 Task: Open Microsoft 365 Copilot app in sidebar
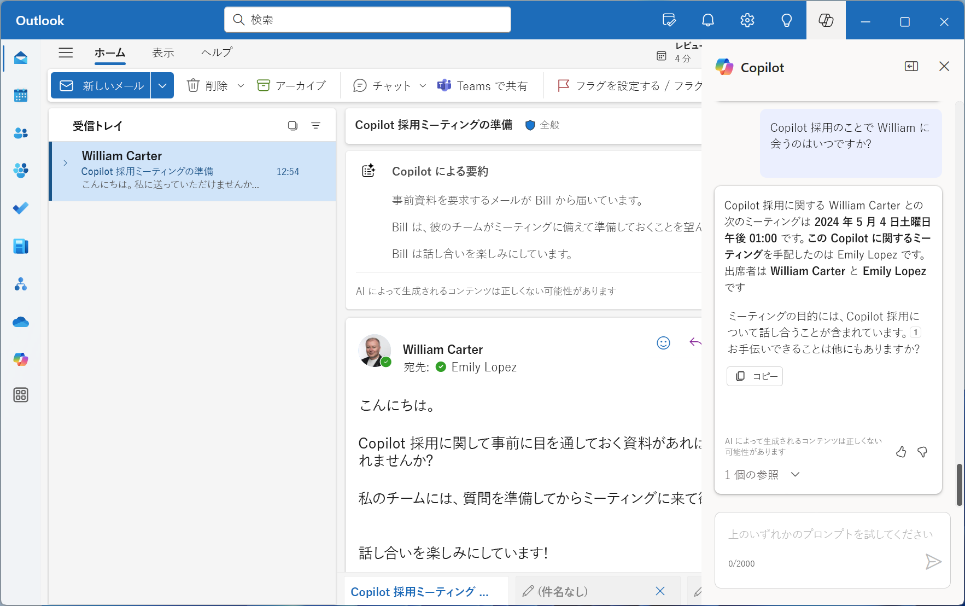[21, 359]
